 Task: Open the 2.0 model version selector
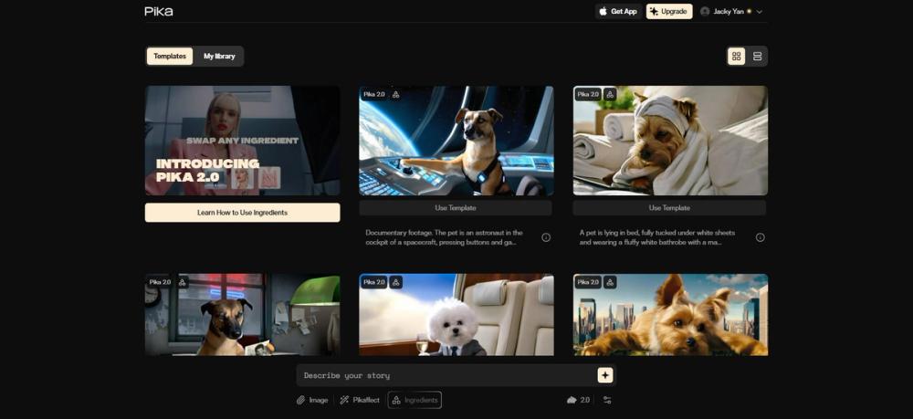pos(578,400)
